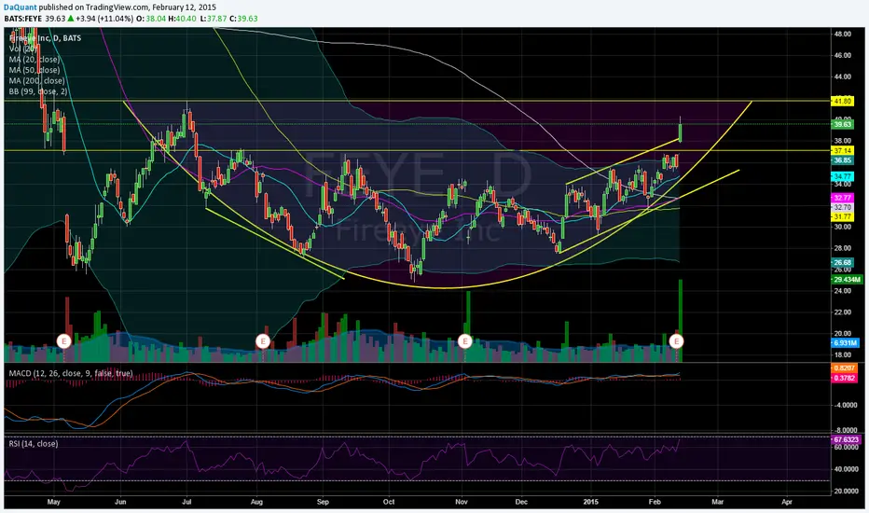
Task: Click the yellow 41.80 price label
Action: [x=842, y=102]
